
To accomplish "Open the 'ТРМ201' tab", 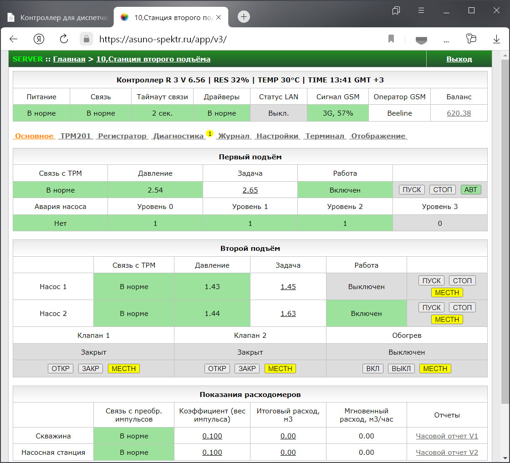I will tap(76, 136).
